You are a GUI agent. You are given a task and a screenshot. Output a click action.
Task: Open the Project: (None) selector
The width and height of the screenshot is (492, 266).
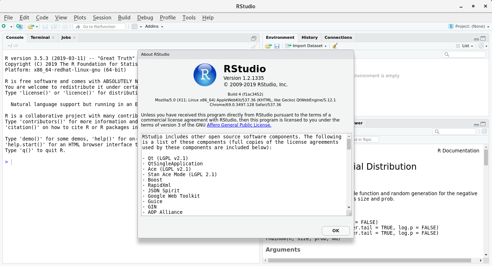[468, 26]
